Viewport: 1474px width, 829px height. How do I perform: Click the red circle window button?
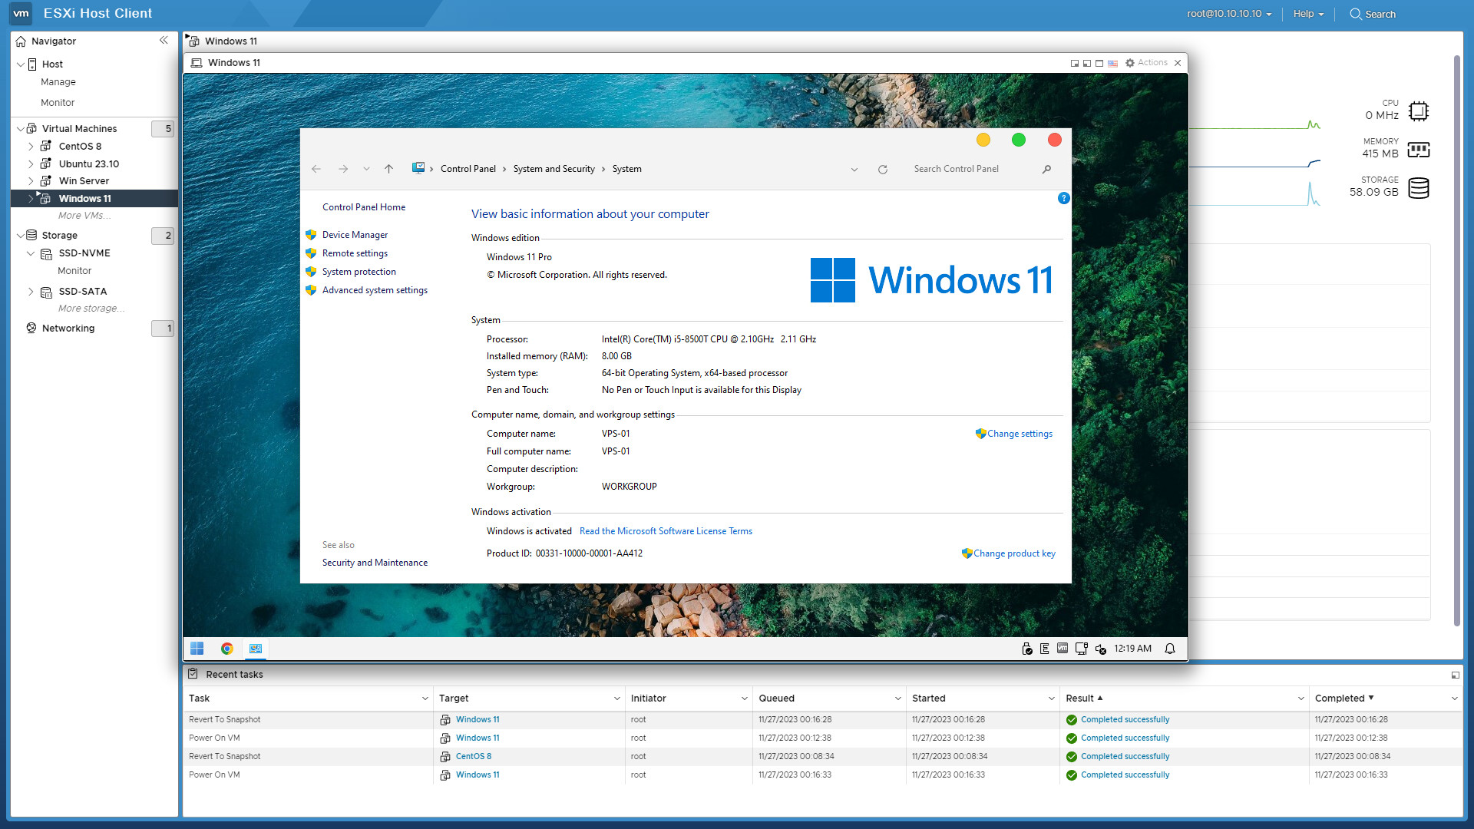pyautogui.click(x=1054, y=140)
